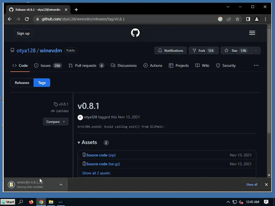Open the Star lists dropdown arrow

point(256,50)
